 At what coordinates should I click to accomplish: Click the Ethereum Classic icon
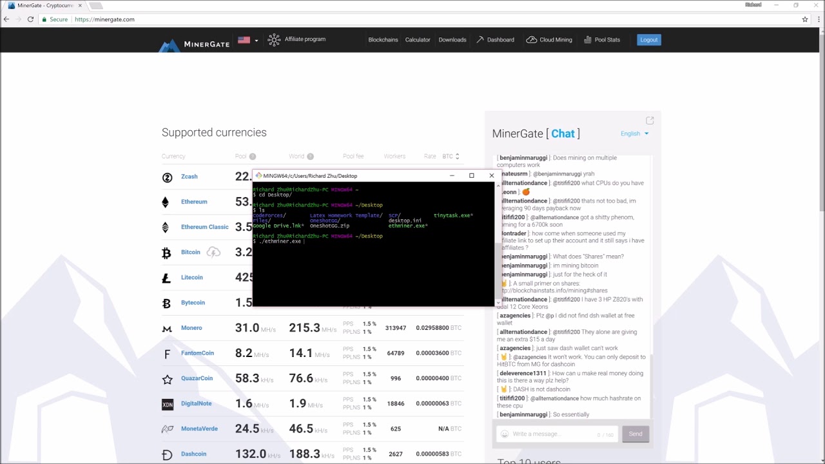click(x=166, y=227)
